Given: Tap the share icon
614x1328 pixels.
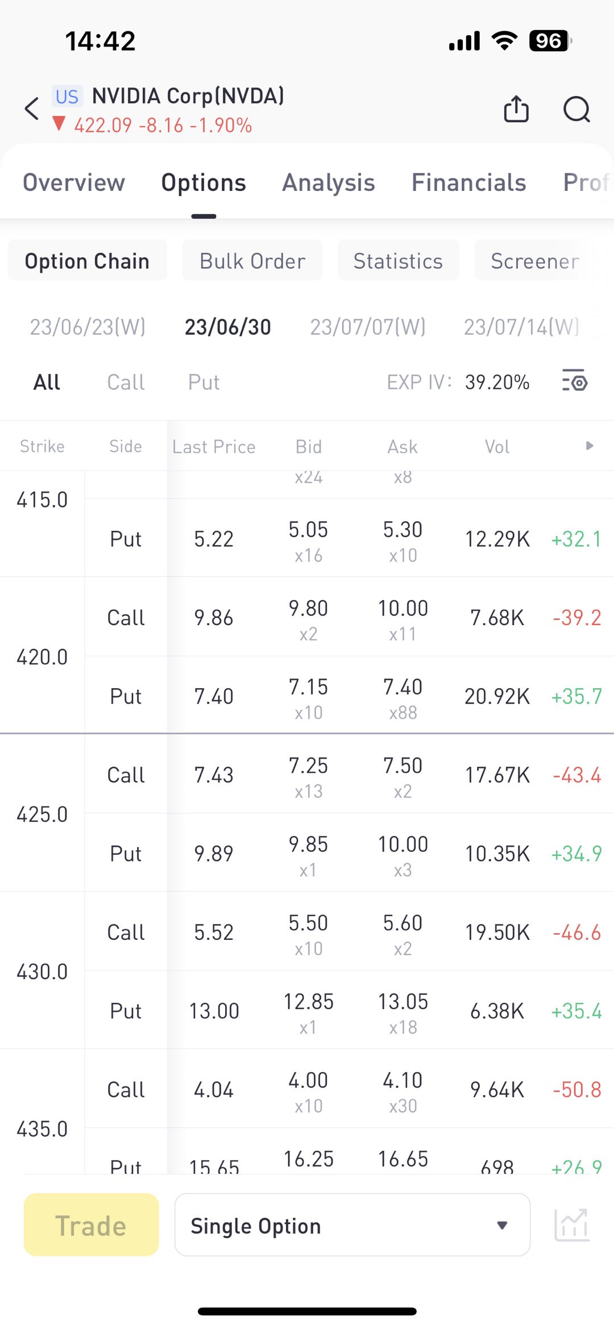Looking at the screenshot, I should click(516, 109).
